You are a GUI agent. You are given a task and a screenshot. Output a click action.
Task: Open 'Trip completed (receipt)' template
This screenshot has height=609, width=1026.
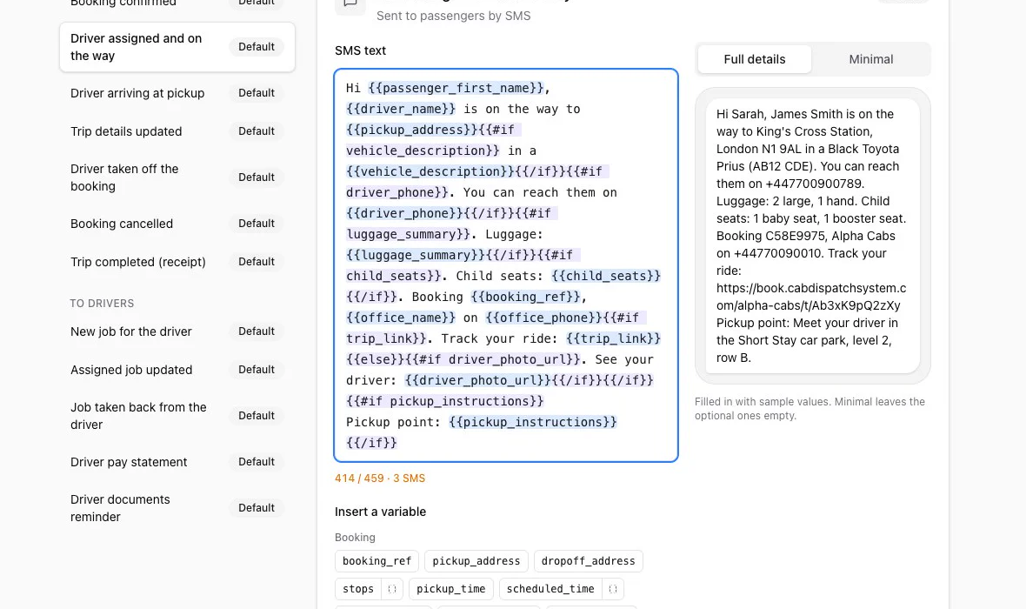click(x=177, y=261)
